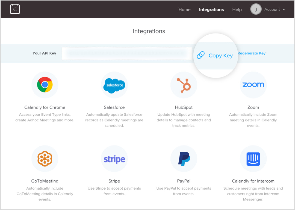Click the Stripe title text
Image resolution: width=295 pixels, height=210 pixels.
tap(114, 181)
